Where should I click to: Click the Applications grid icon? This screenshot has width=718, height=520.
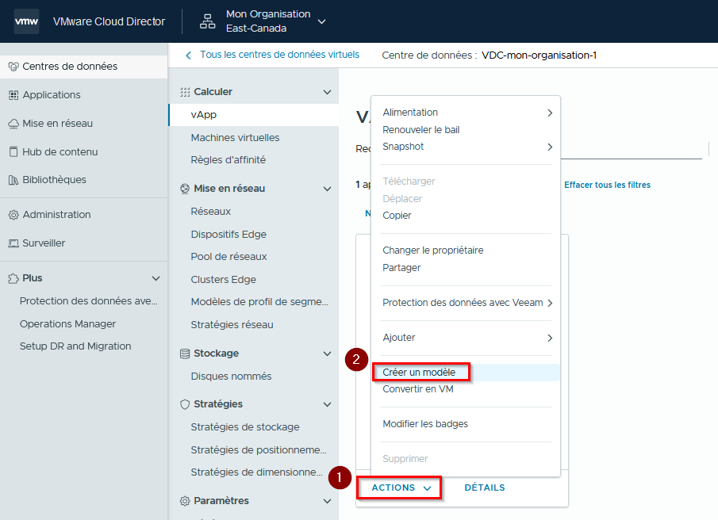[13, 95]
